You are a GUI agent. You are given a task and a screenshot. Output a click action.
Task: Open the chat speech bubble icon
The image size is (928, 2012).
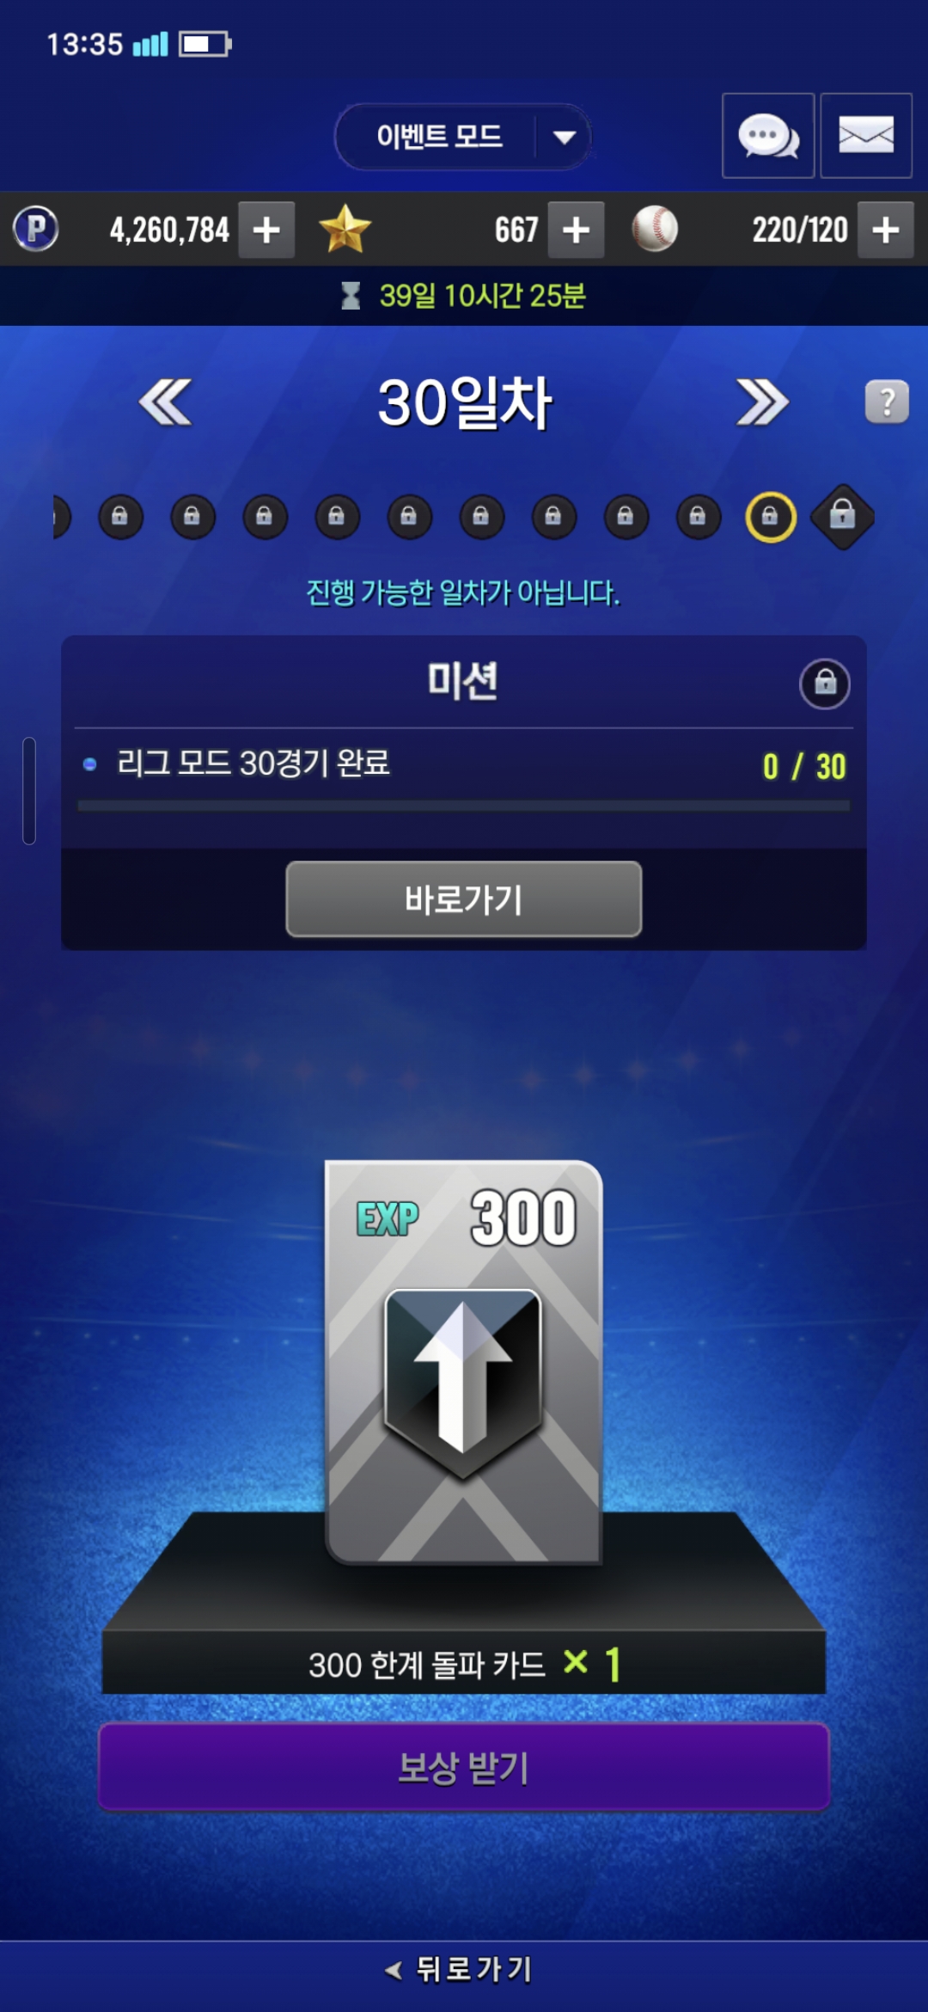pos(768,136)
